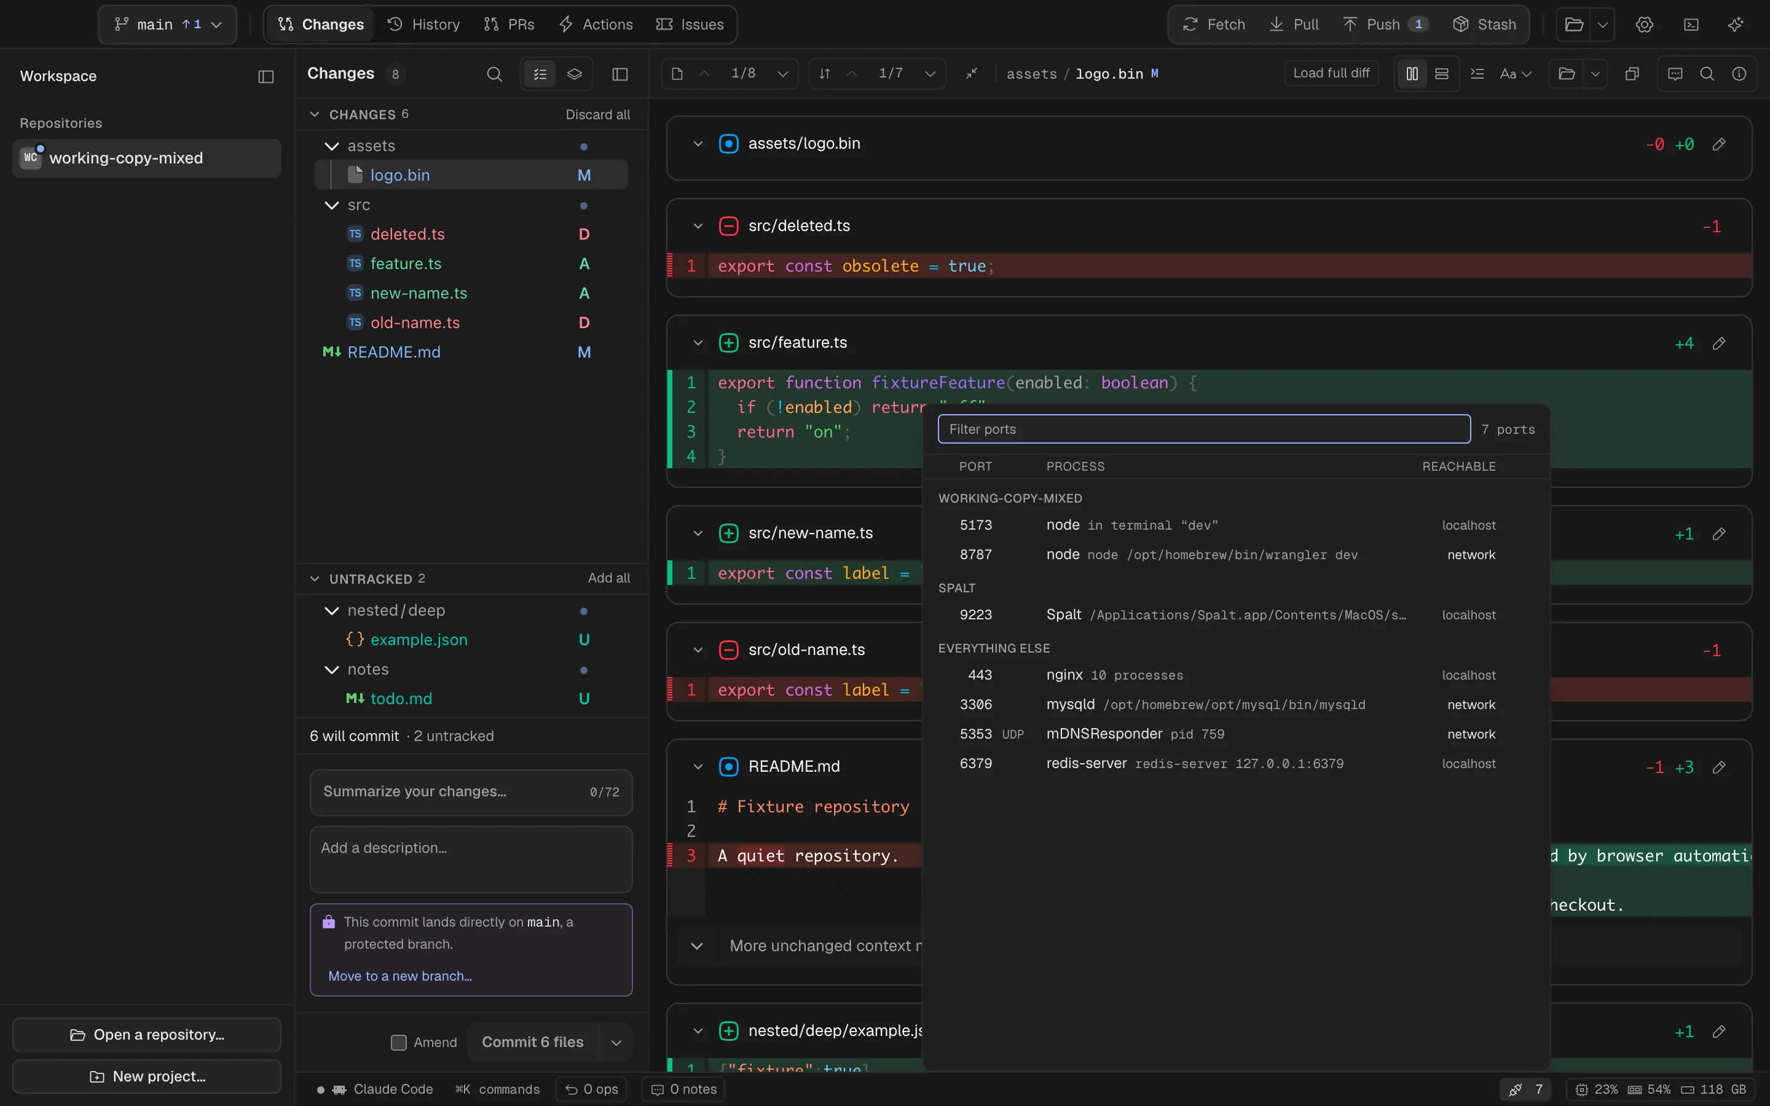Image resolution: width=1770 pixels, height=1106 pixels.
Task: Click the memory usage 54% indicator
Action: click(x=1650, y=1089)
